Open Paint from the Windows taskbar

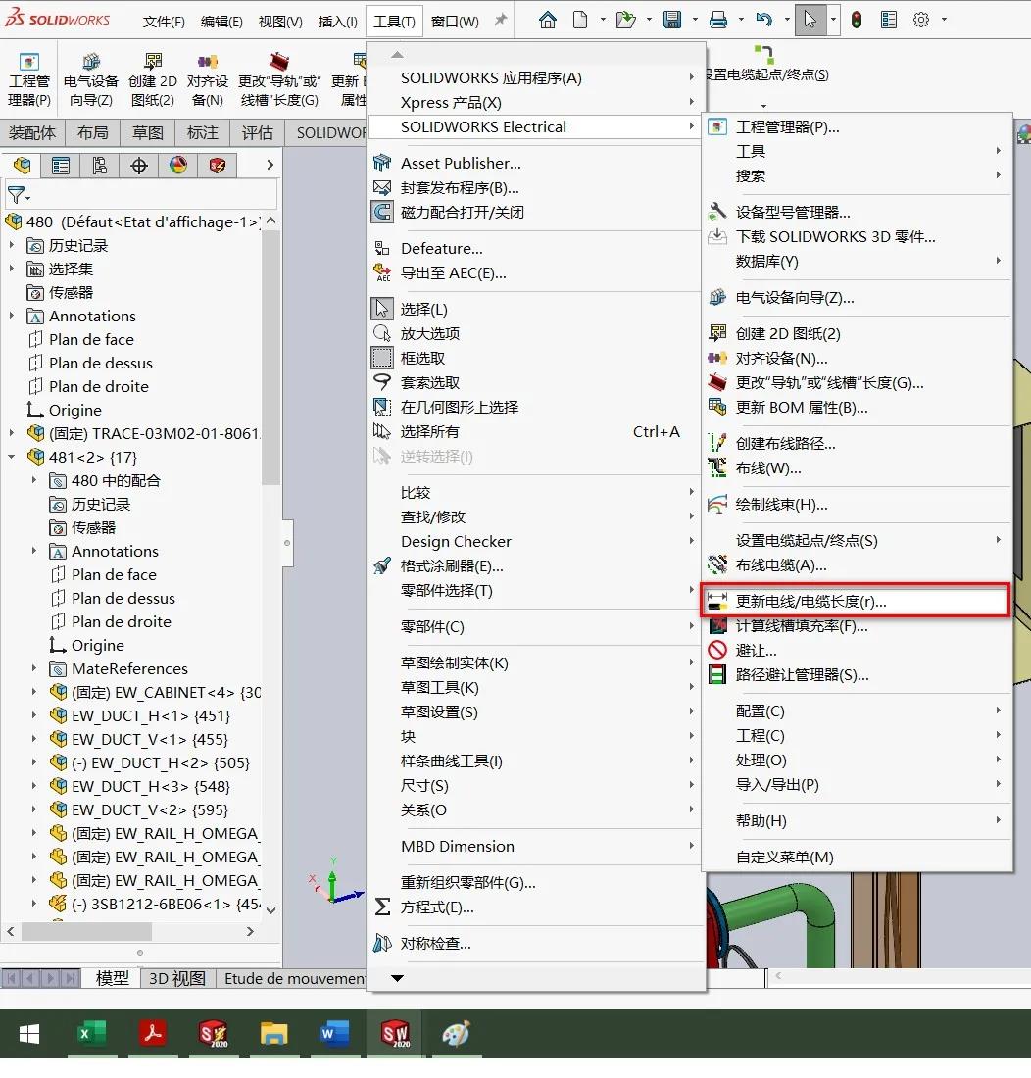[x=456, y=1033]
